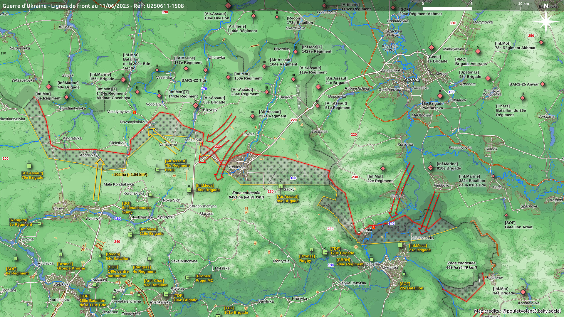
Task: Click red diamond marker of 810e Brigade
Action: [x=431, y=168]
